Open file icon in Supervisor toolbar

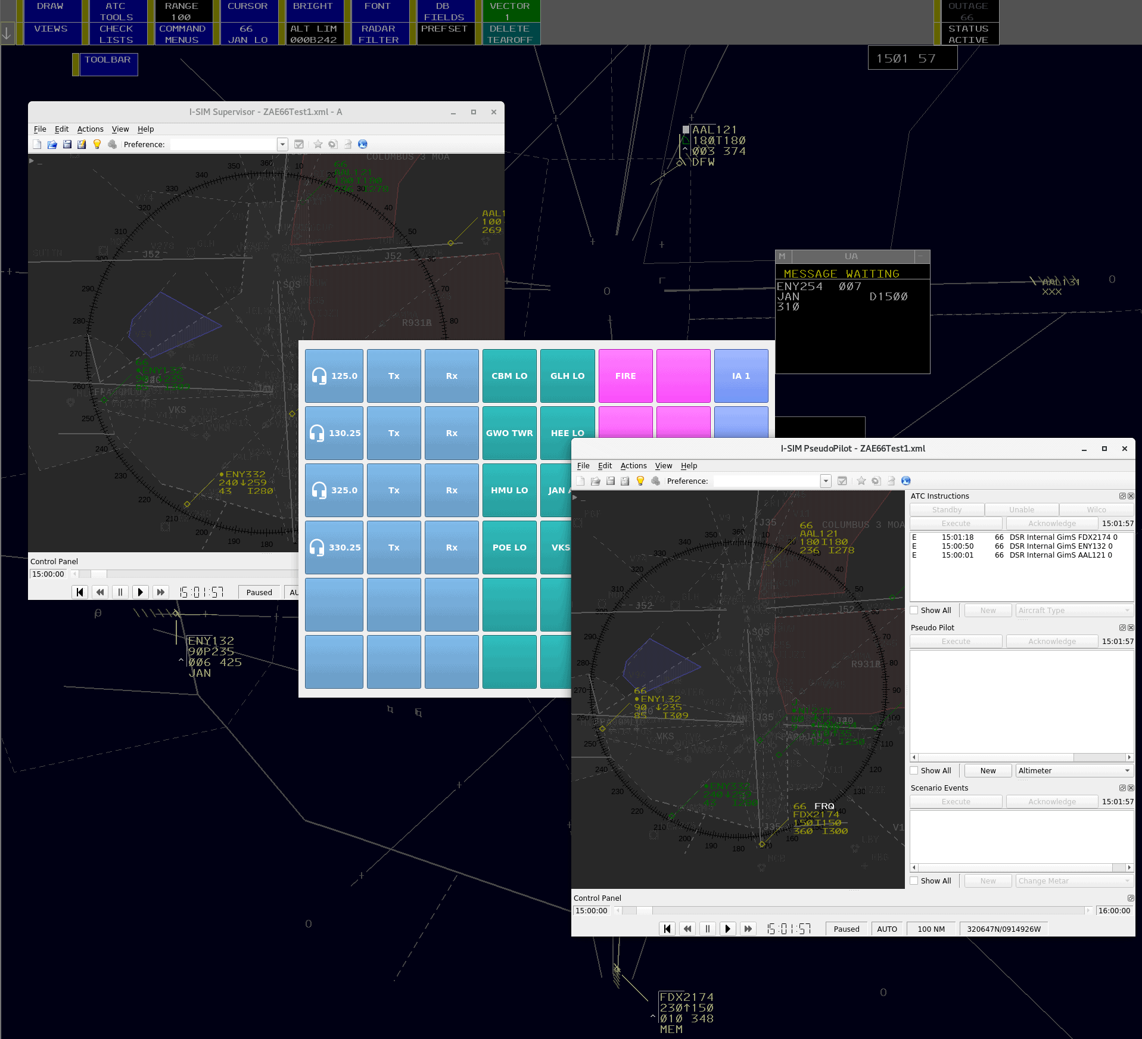[x=52, y=144]
